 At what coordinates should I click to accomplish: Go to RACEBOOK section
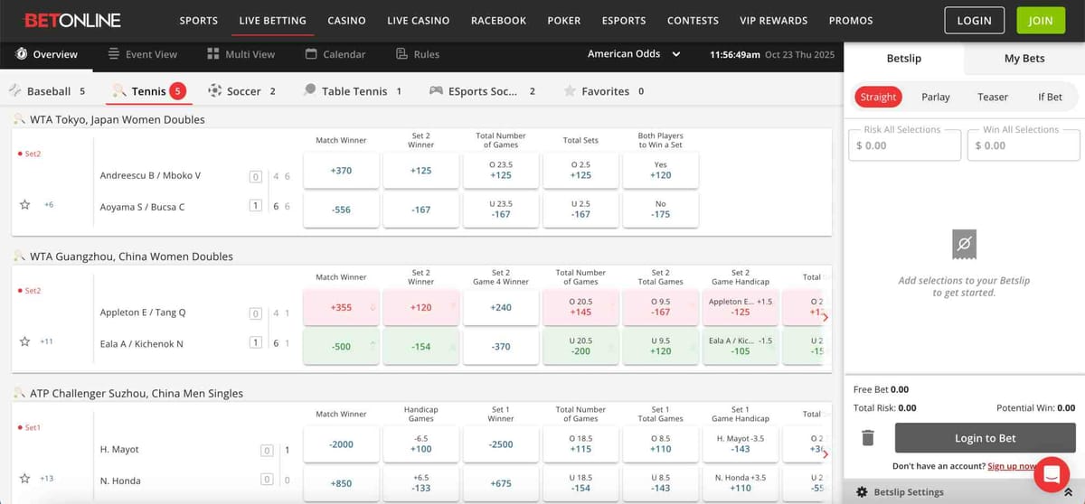(x=498, y=21)
